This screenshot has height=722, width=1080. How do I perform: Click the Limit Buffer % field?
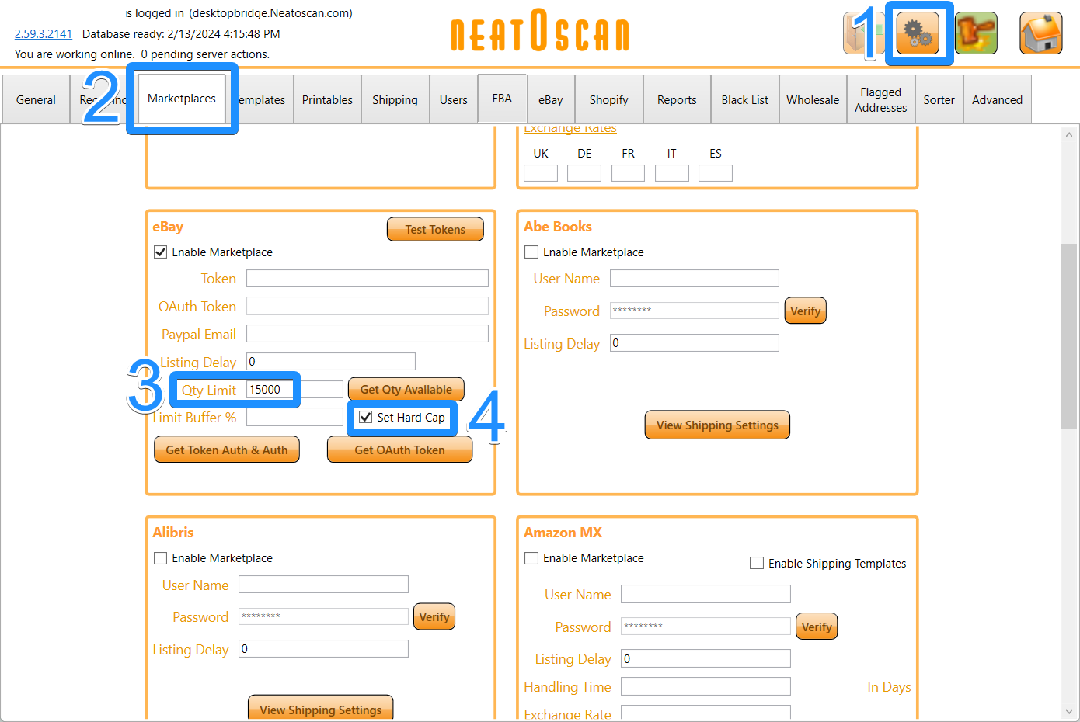(x=294, y=417)
